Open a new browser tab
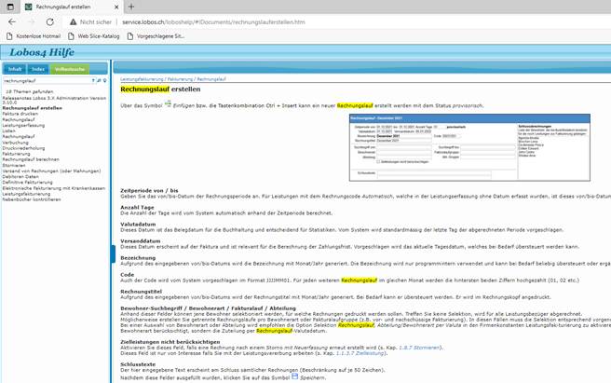The width and height of the screenshot is (611, 383). [x=131, y=7]
